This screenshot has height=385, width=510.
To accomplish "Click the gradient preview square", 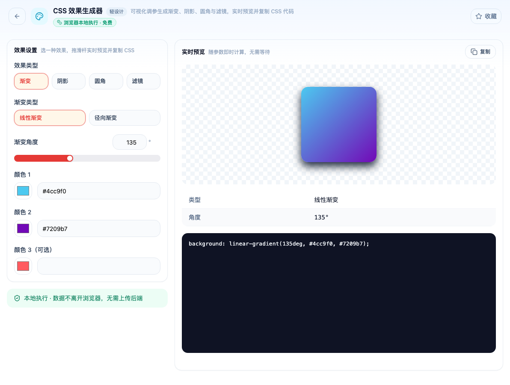I will (338, 124).
